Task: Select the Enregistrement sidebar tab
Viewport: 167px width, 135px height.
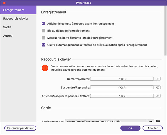Action: click(18, 10)
